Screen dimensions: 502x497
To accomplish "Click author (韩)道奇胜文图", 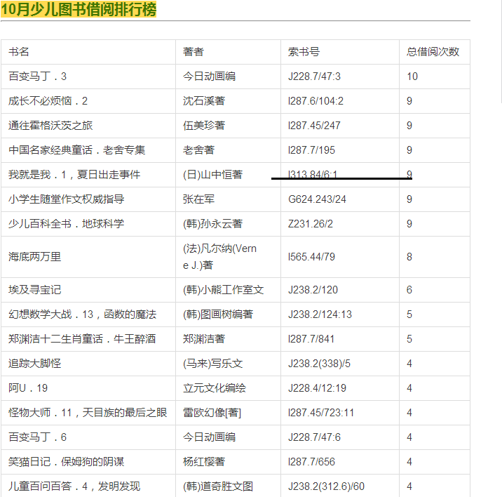I will (x=218, y=486).
